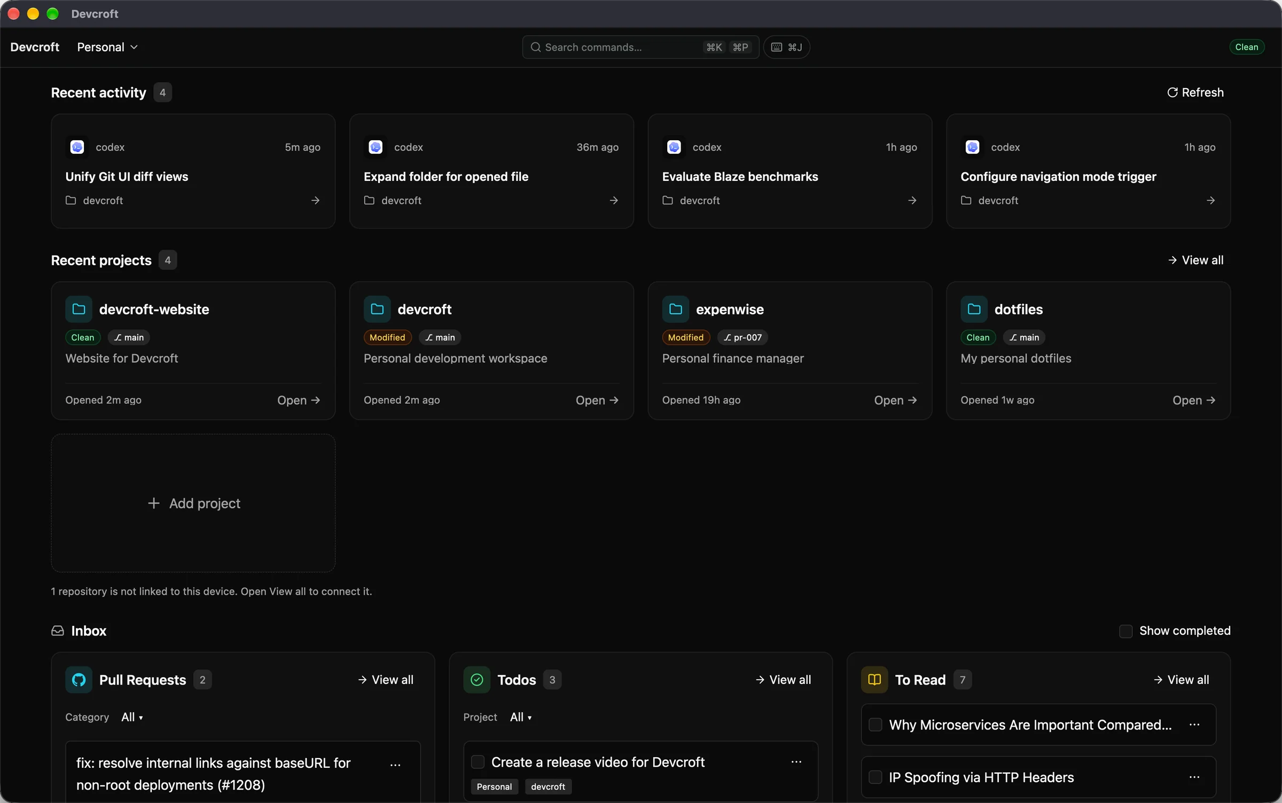This screenshot has height=803, width=1282.
Task: Click the GitHub icon beside Pull Requests
Action: click(x=79, y=679)
